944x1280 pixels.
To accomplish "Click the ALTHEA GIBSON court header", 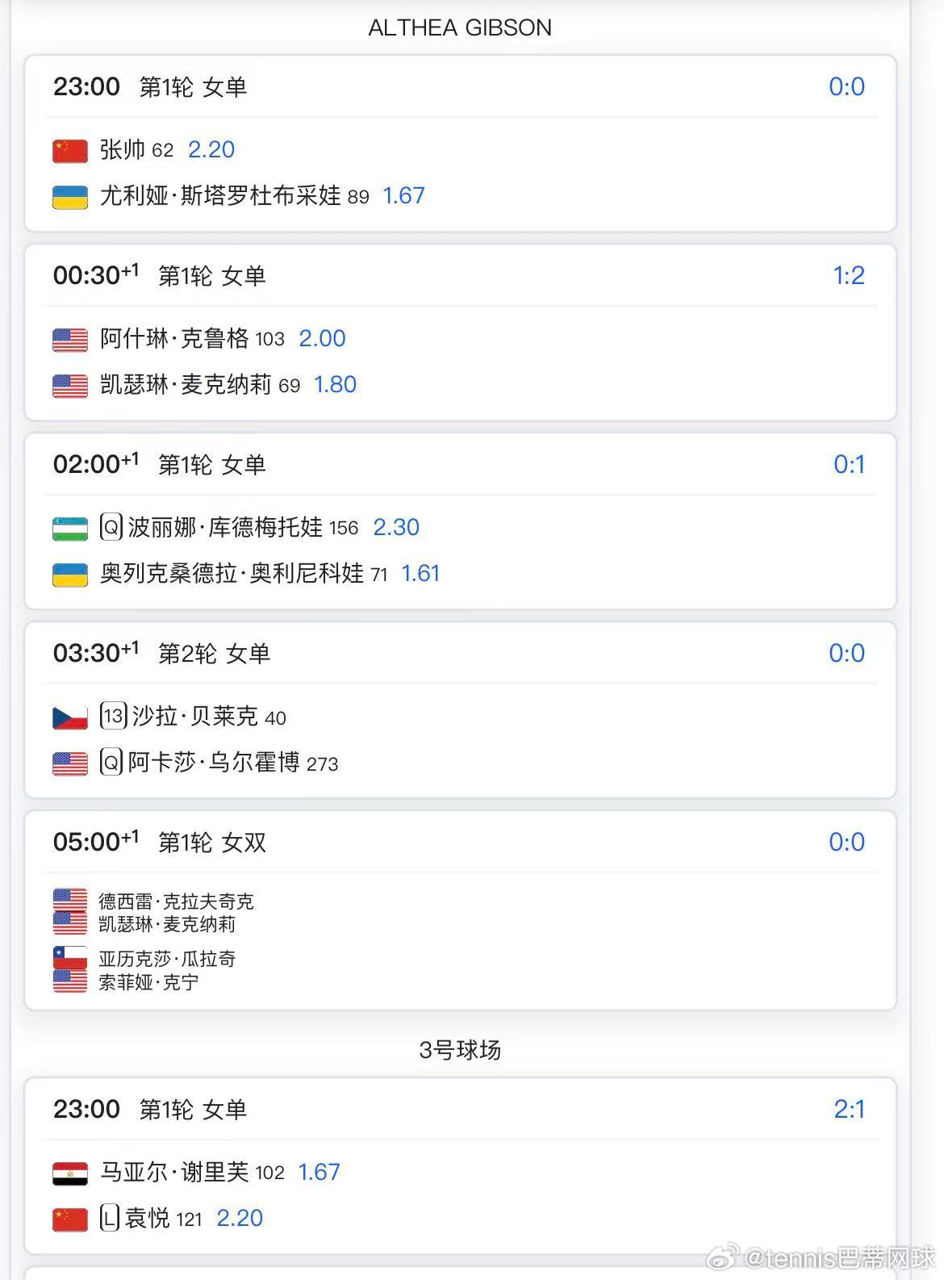I will click(460, 27).
